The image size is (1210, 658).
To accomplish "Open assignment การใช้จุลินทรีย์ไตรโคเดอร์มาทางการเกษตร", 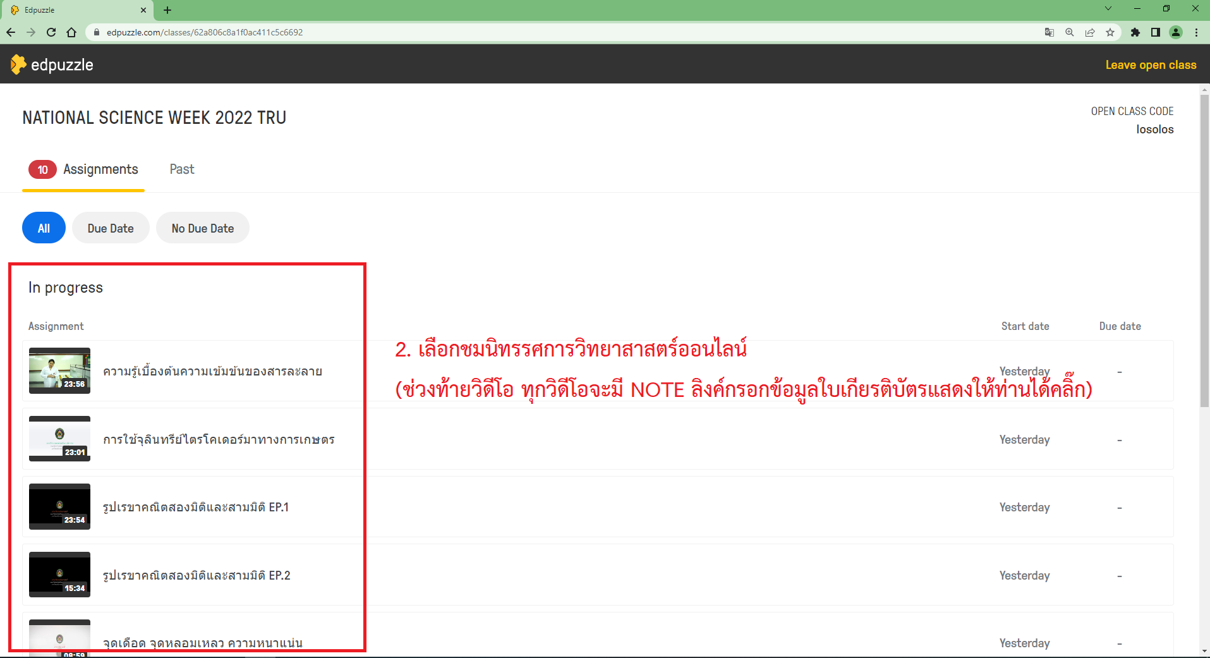I will click(x=219, y=439).
